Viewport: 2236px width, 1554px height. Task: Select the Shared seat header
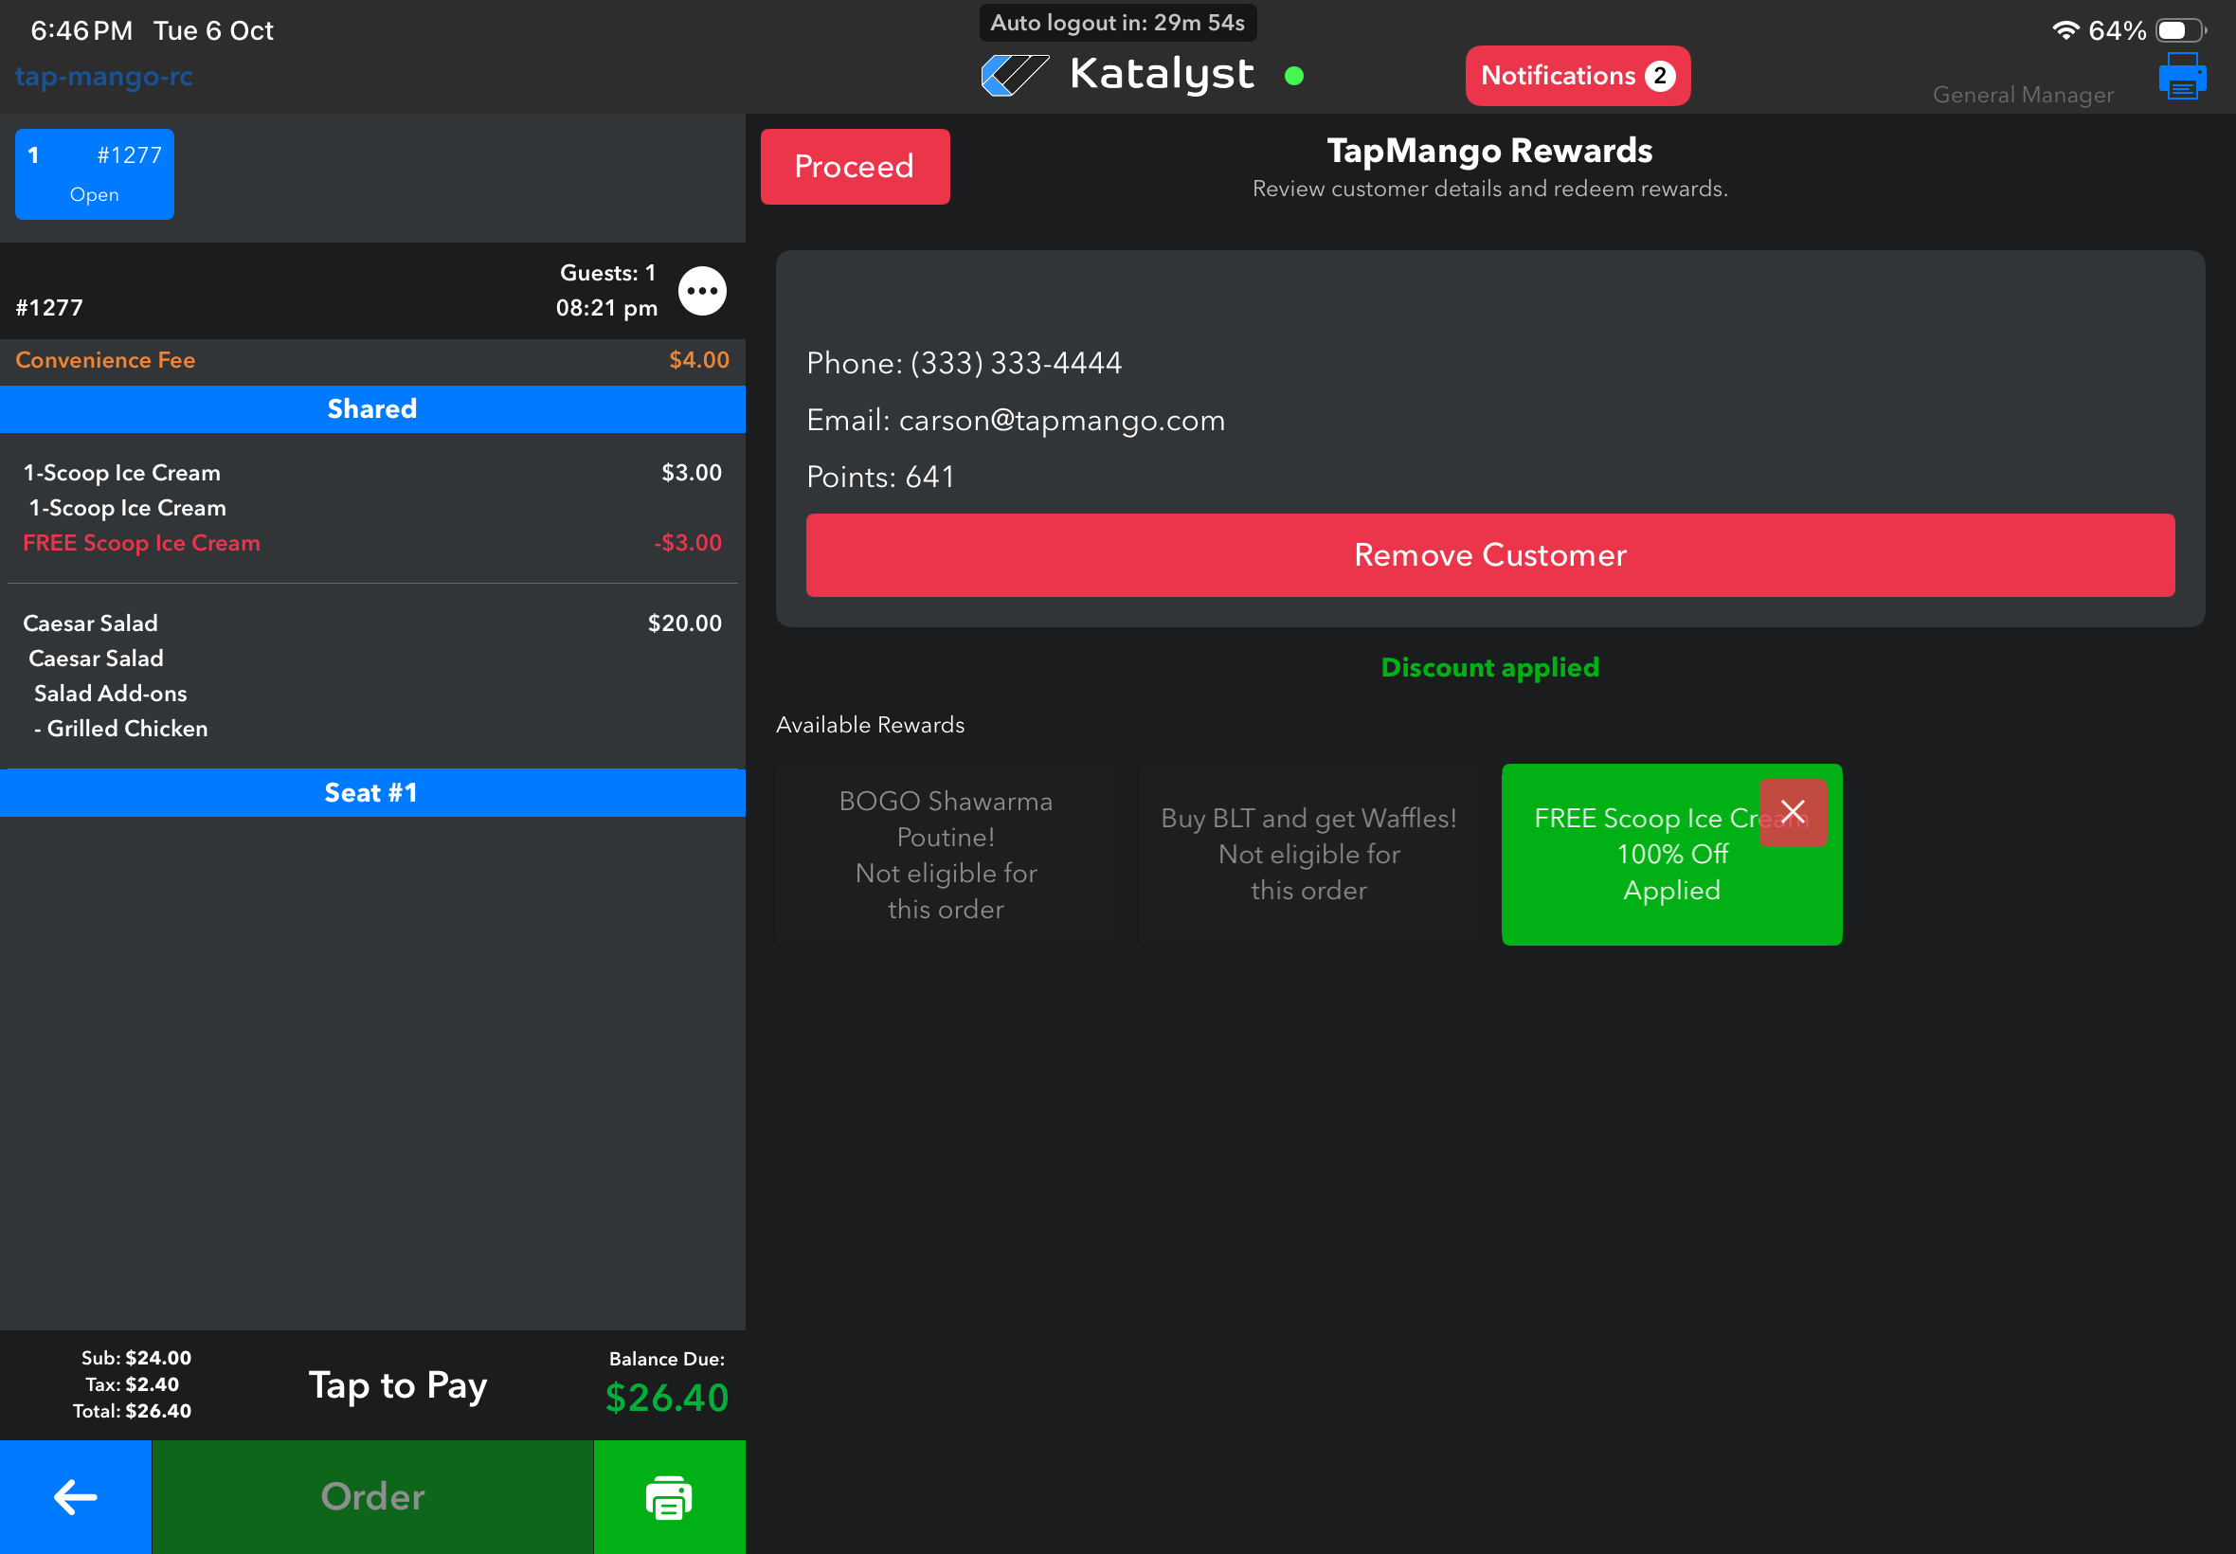(373, 409)
